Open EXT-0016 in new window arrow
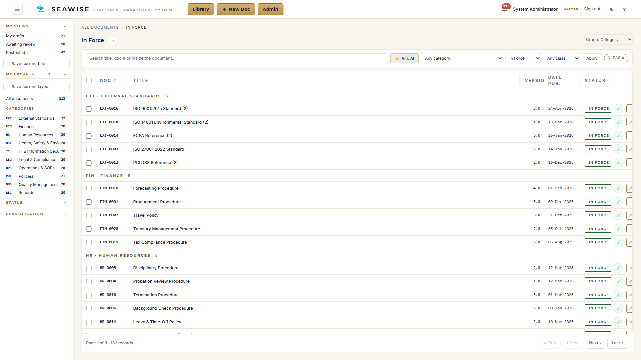The image size is (641, 360). pos(630,109)
